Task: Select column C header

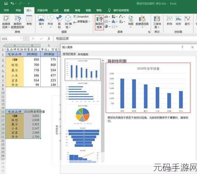Action: 49,46
